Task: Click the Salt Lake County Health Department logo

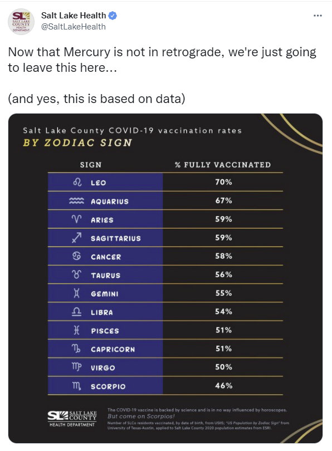Action: pos(72,419)
